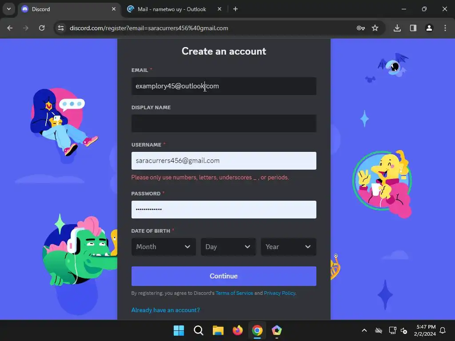Open the Windows Start menu
This screenshot has height=341, width=455.
click(179, 330)
